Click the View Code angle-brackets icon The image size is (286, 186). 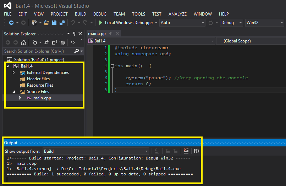[73, 42]
